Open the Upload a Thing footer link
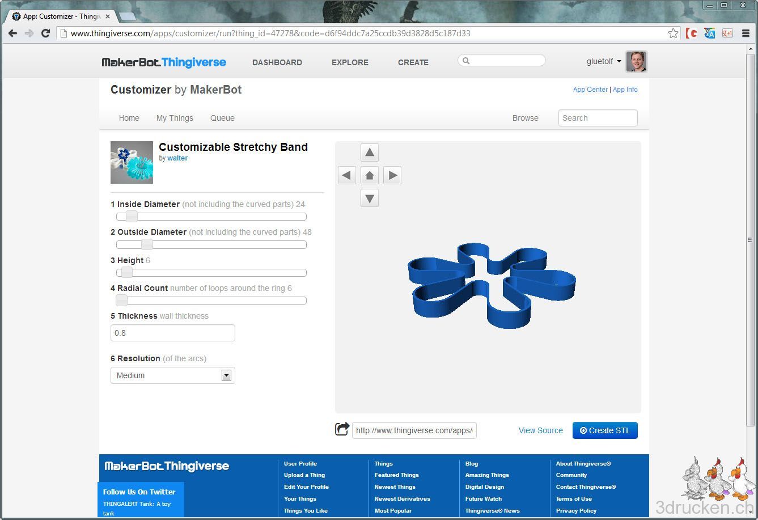This screenshot has width=758, height=520. point(304,475)
